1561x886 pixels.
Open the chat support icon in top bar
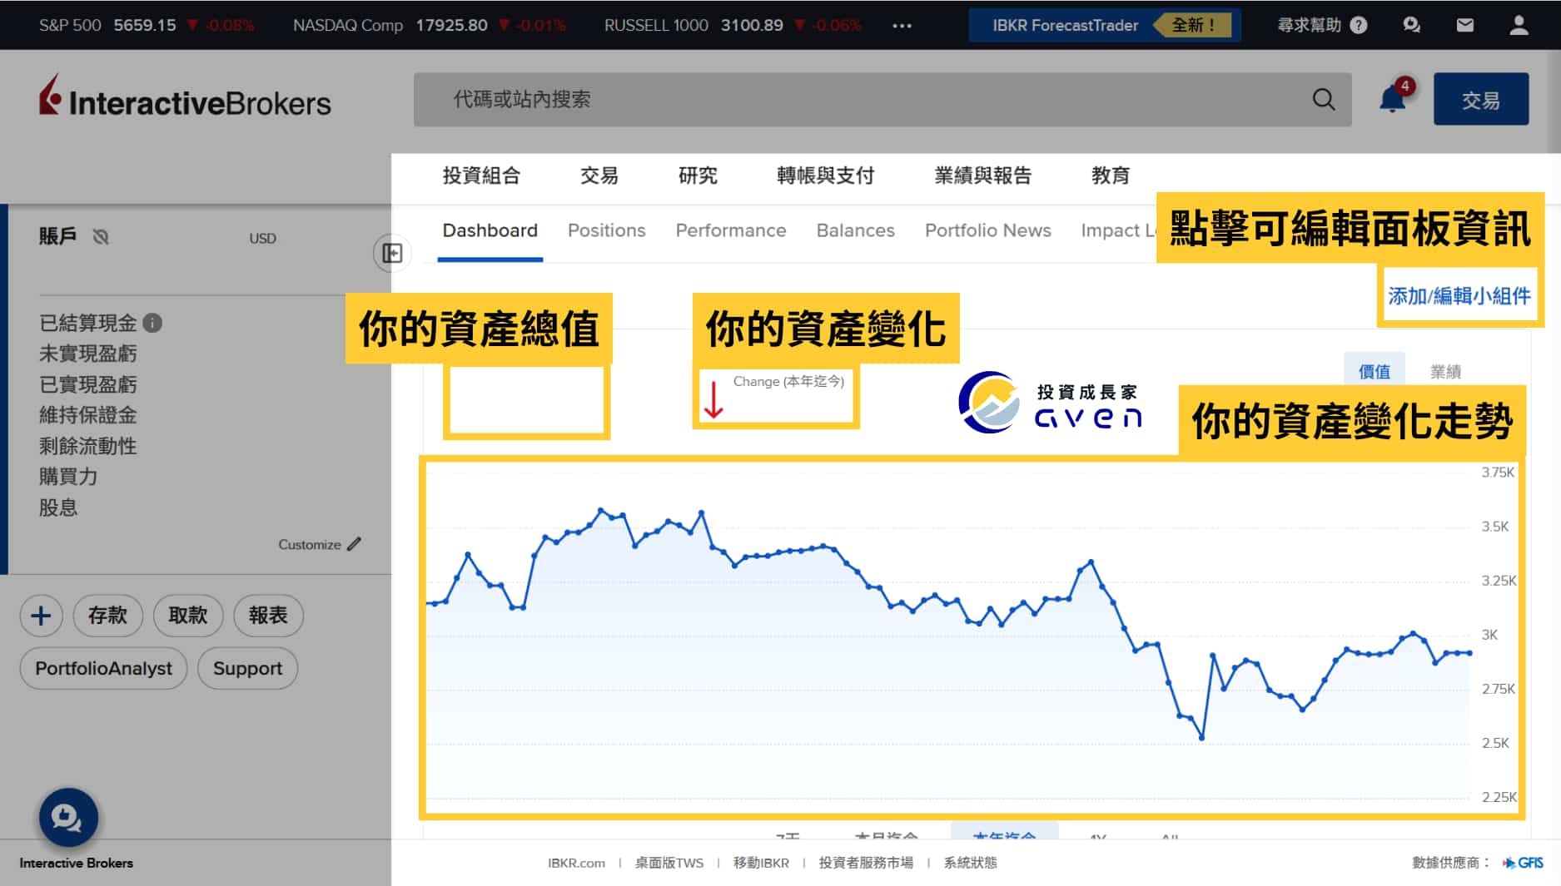click(1411, 25)
